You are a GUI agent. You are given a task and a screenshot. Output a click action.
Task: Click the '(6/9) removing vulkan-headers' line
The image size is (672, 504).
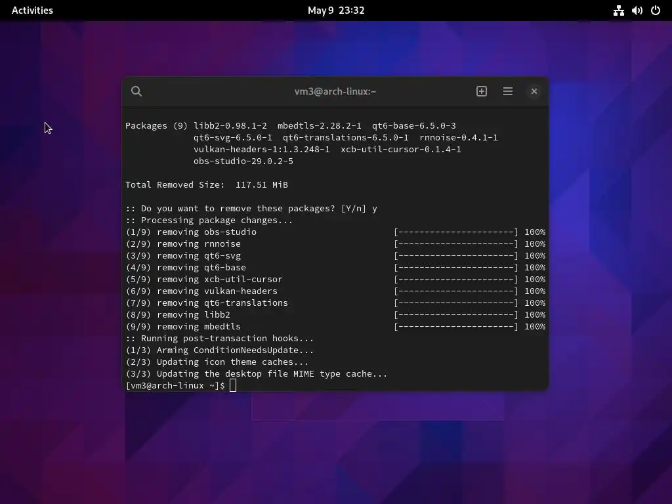(x=202, y=291)
